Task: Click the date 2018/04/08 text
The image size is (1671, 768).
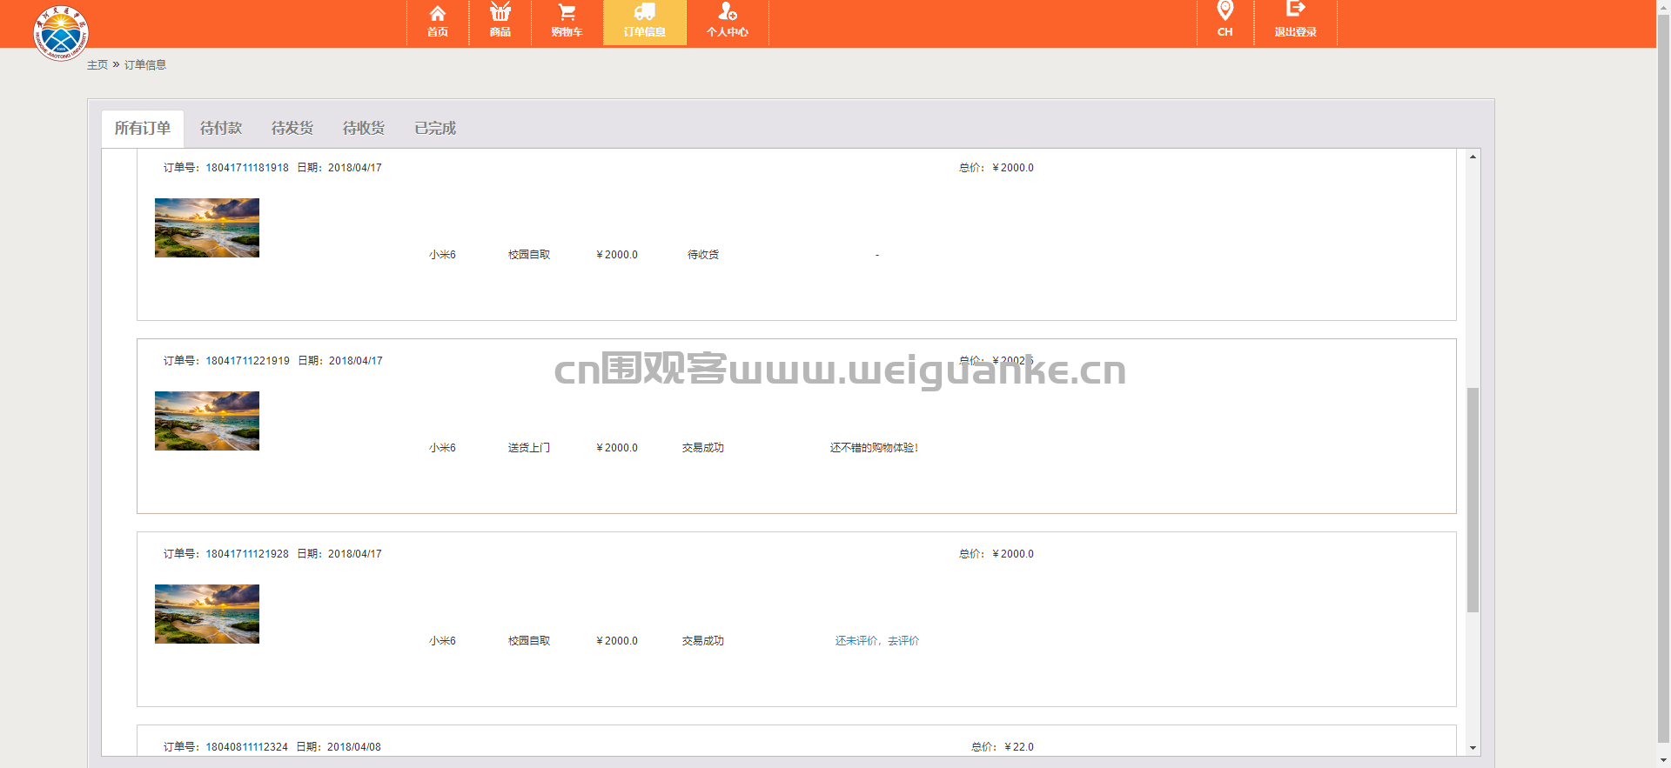Action: (x=354, y=747)
